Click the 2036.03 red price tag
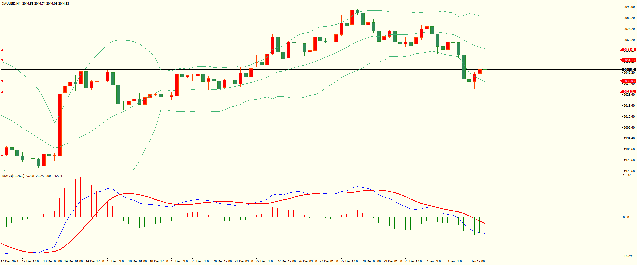This screenshot has width=637, height=265. point(629,81)
